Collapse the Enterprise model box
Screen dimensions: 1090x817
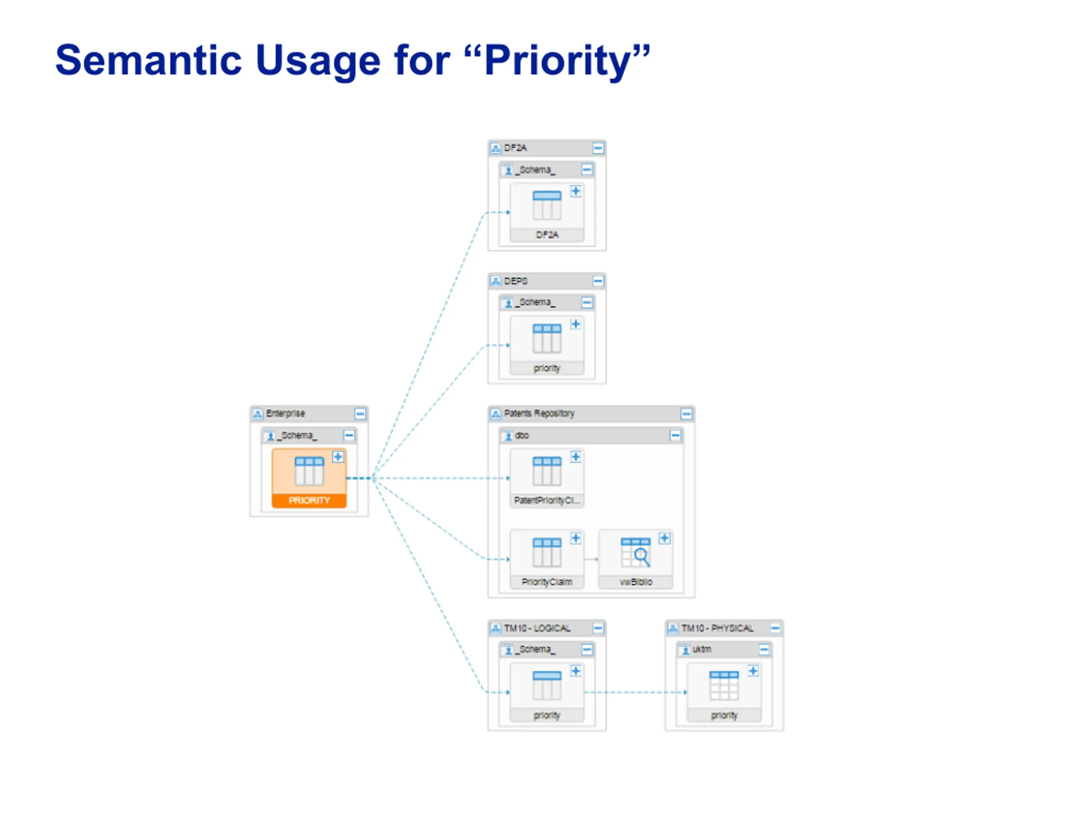point(360,414)
